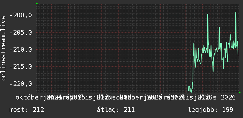Click the tall spike near -200 mid-series
Viewport: 243px width, 118px height.
[x=208, y=14]
